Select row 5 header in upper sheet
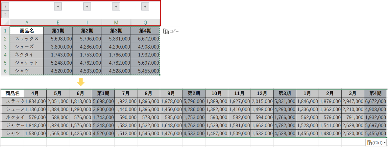Viewport: 388px width, 147px height. (x=5, y=63)
